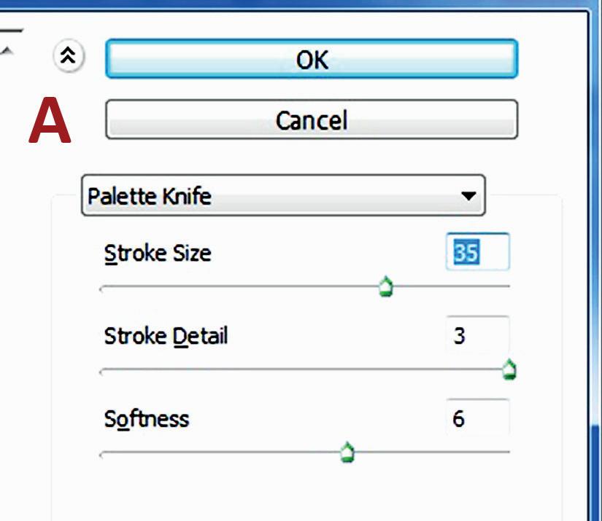Click the Stroke Size slider handle
Image resolution: width=602 pixels, height=521 pixels.
(x=386, y=288)
